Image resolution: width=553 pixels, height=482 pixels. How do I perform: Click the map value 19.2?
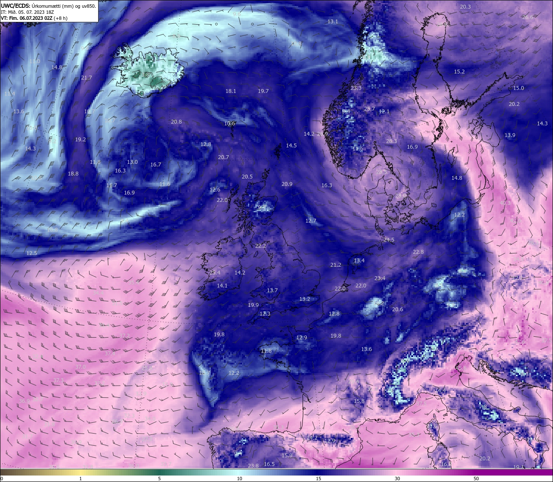coord(80,140)
